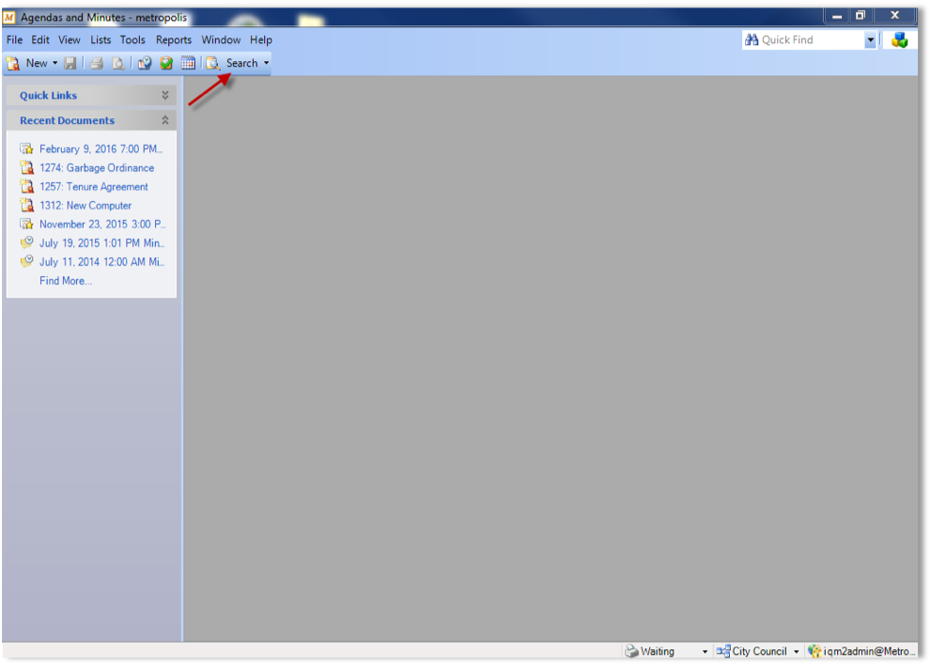The height and width of the screenshot is (665, 931).
Task: Open the View menu
Action: (x=69, y=39)
